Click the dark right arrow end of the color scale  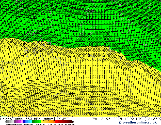point(73,122)
